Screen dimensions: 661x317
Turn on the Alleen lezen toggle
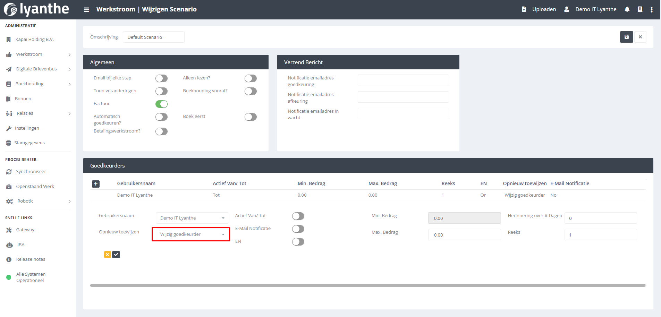coord(251,78)
